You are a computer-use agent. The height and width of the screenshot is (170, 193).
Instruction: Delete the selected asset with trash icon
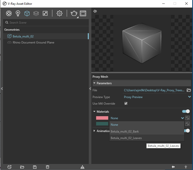point(47,167)
